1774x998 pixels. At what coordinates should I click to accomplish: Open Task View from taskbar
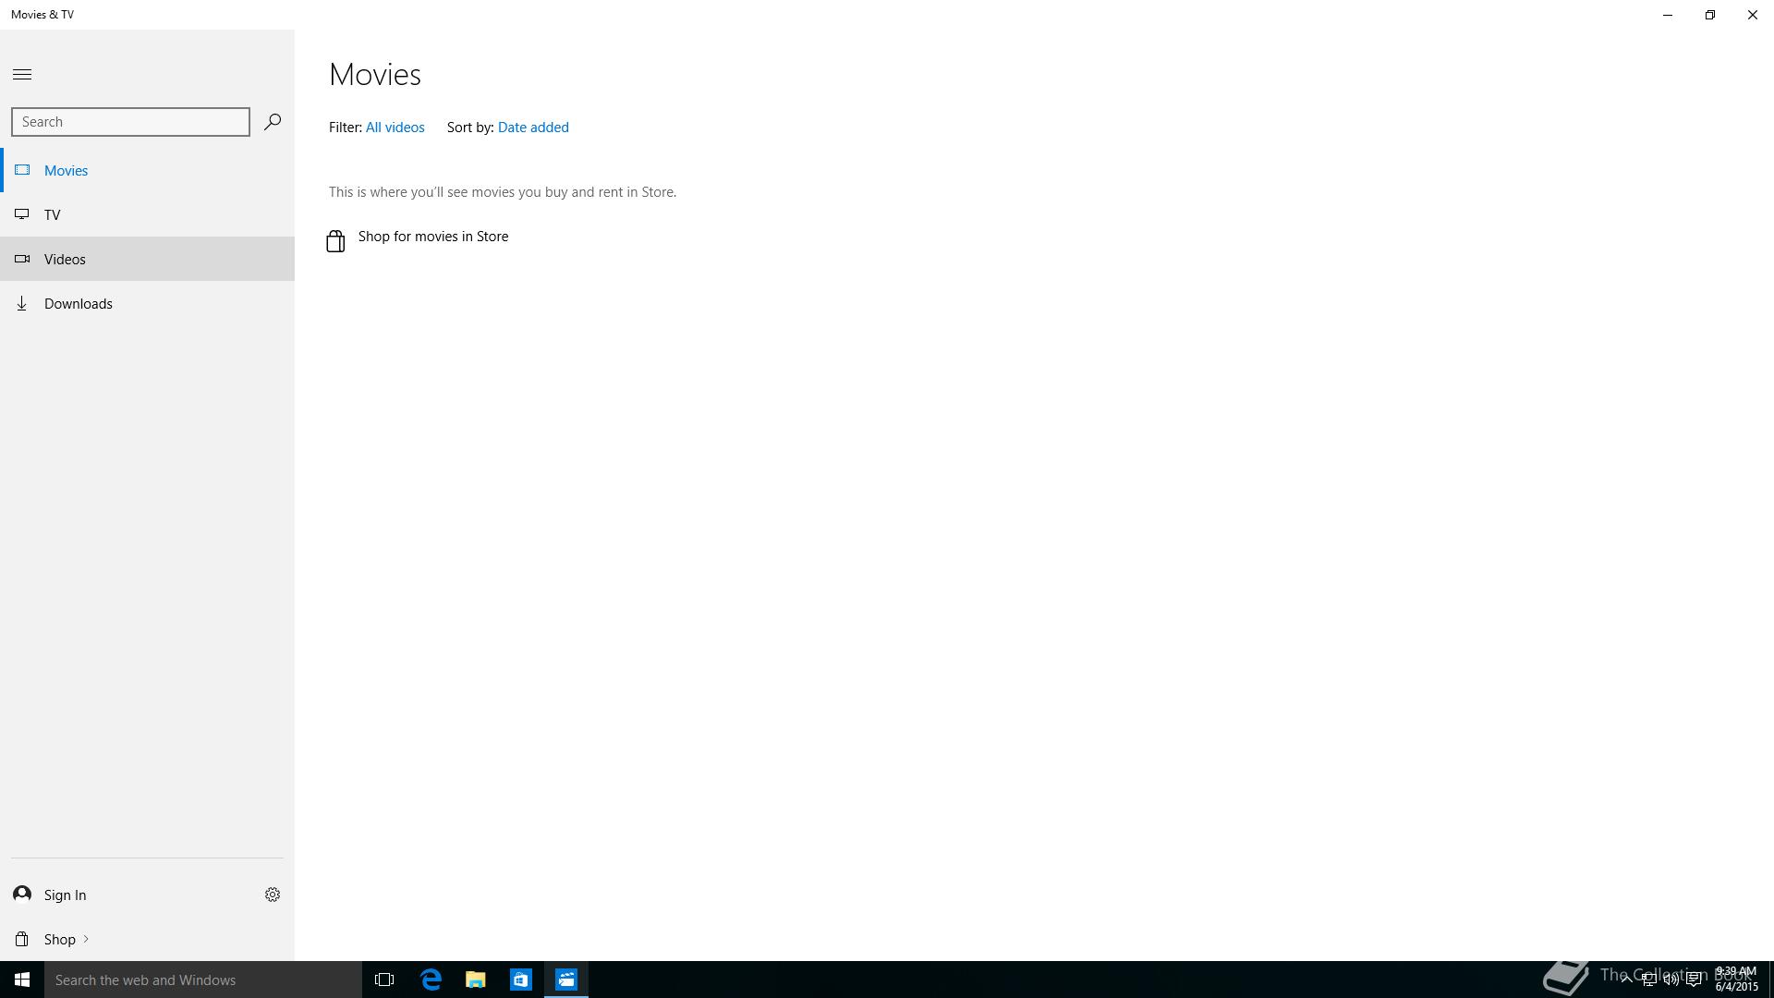pyautogui.click(x=384, y=980)
